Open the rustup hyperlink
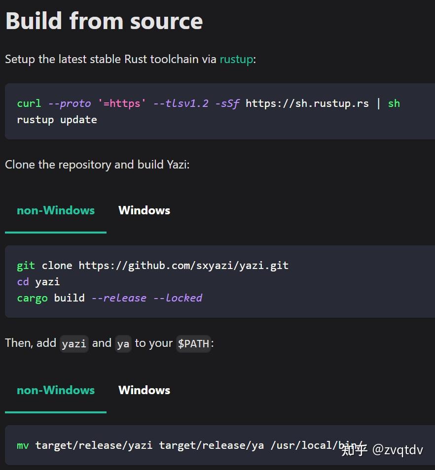The height and width of the screenshot is (470, 435). click(x=236, y=59)
